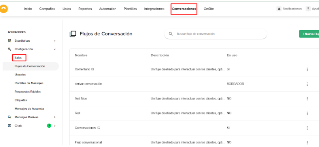
Task: Open the Reportes menu
Action: (x=85, y=9)
